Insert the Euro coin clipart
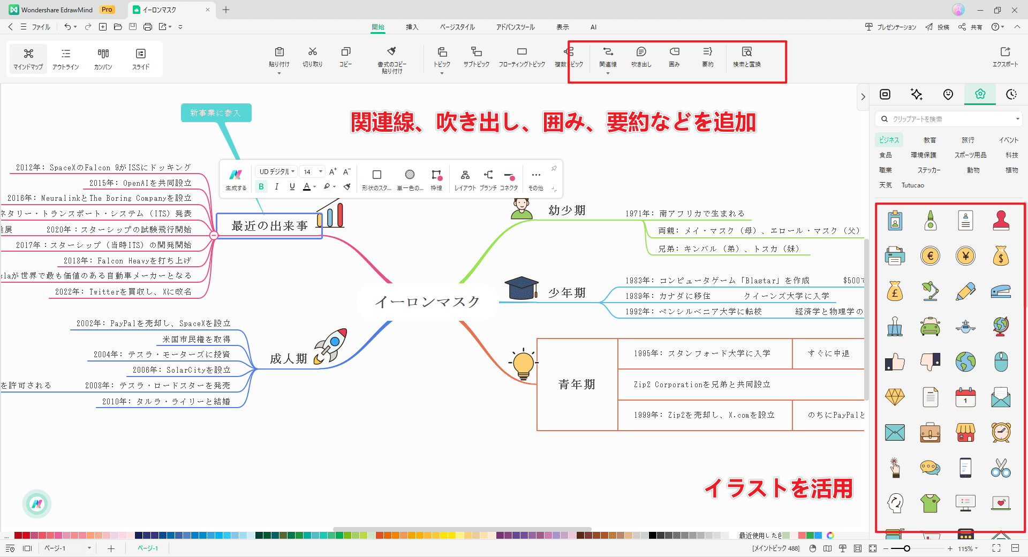 pos(930,256)
